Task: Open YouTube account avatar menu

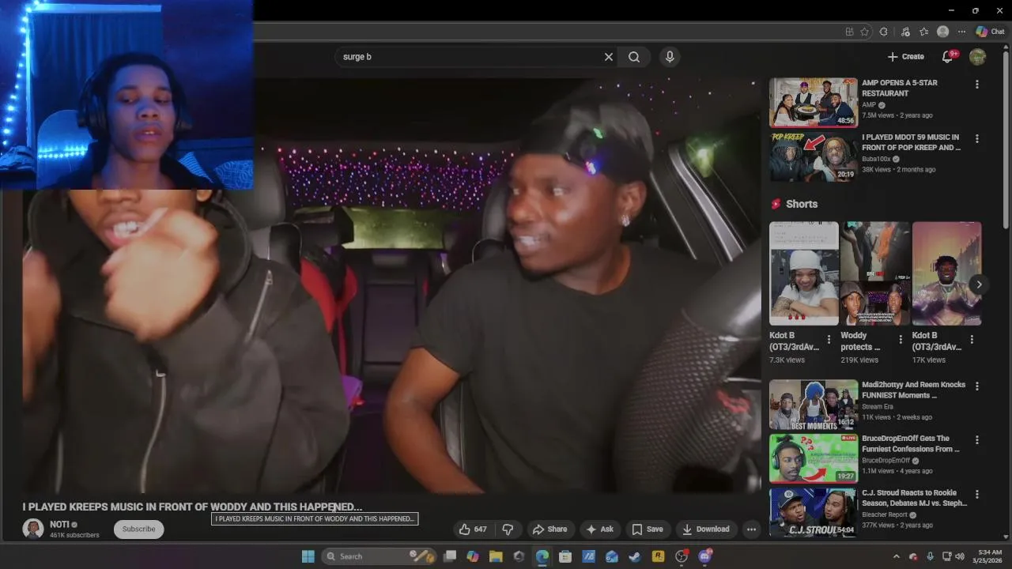Action: pos(978,57)
